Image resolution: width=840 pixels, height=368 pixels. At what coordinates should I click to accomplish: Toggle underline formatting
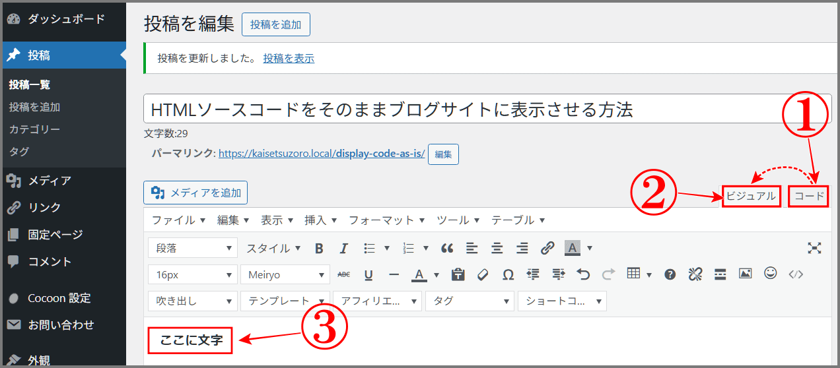coord(368,274)
